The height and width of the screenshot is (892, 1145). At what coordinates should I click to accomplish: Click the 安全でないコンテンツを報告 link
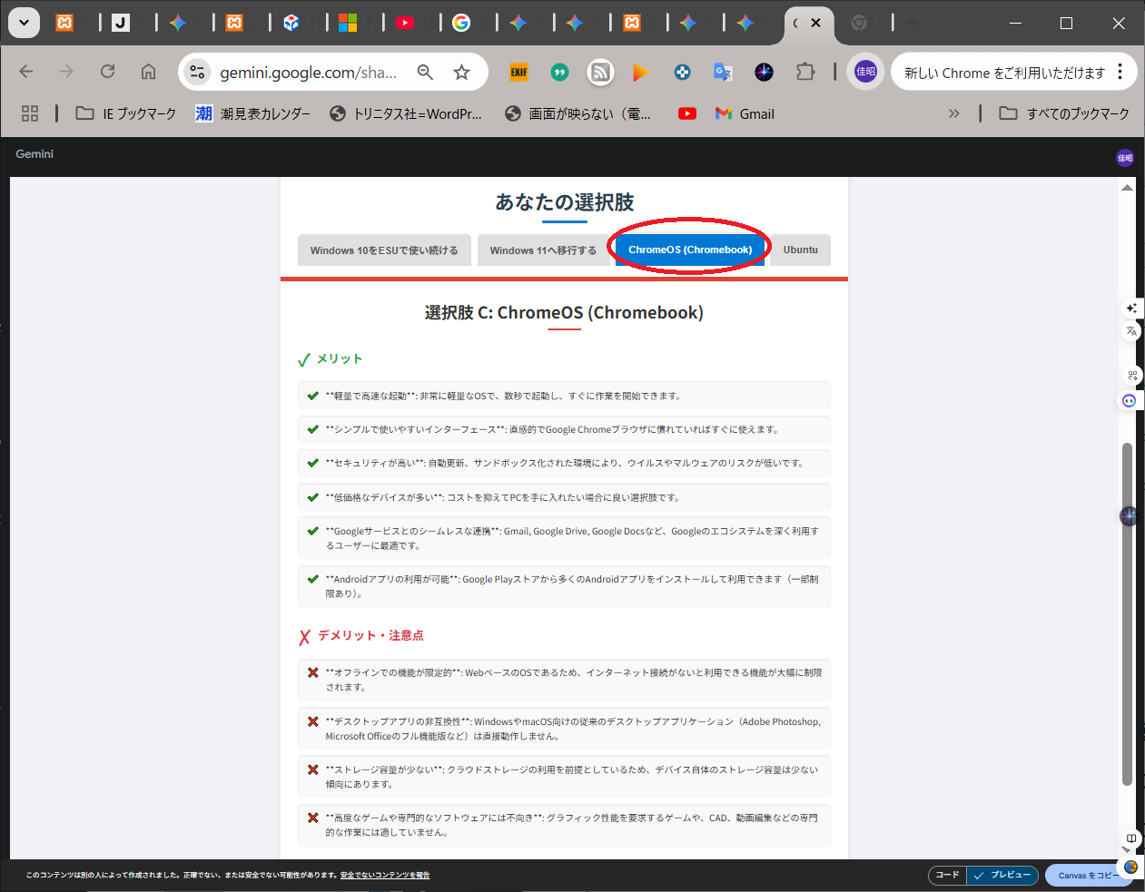point(385,876)
